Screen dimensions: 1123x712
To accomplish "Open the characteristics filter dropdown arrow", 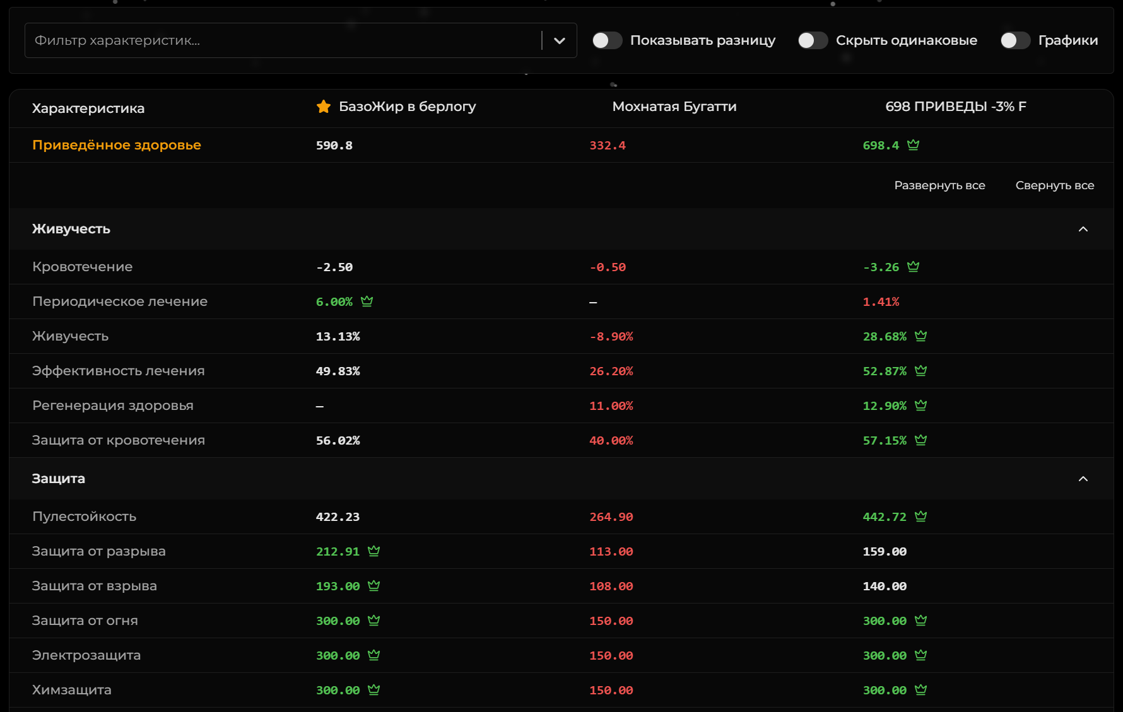I will point(559,40).
